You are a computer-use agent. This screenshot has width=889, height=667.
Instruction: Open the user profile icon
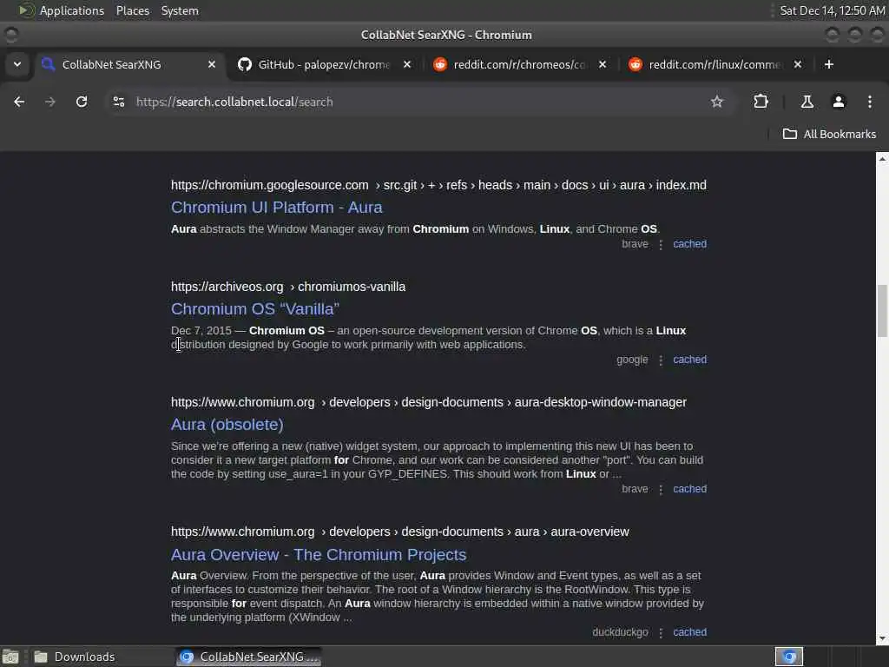pos(839,102)
